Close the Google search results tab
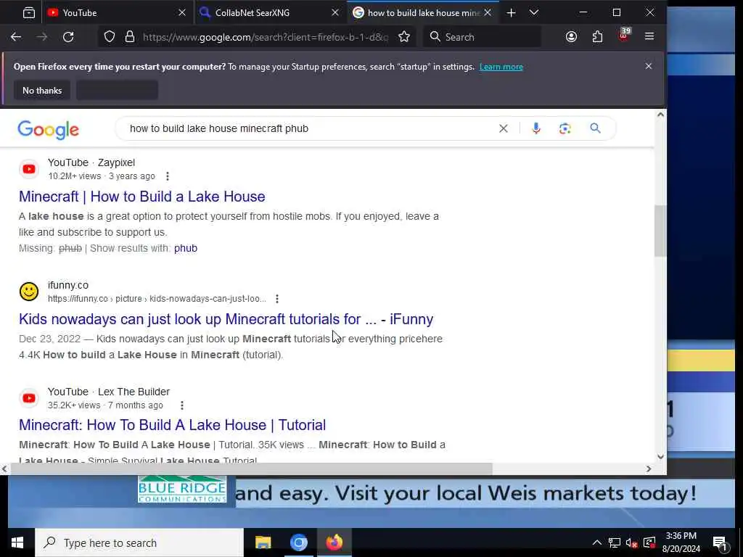 488,13
